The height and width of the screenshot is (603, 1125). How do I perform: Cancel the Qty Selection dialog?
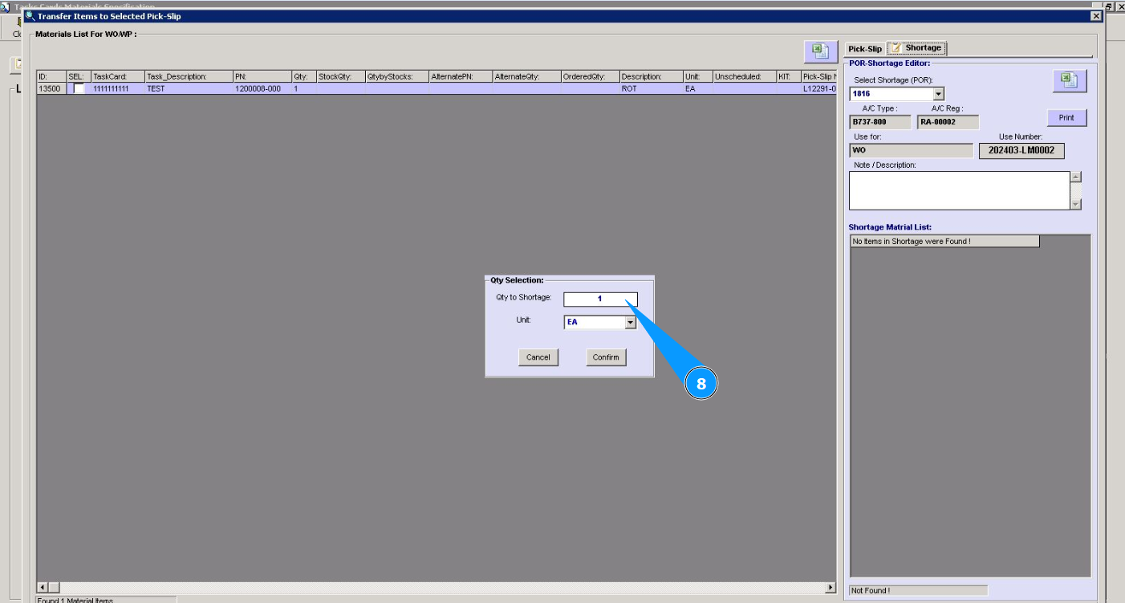[x=538, y=357]
